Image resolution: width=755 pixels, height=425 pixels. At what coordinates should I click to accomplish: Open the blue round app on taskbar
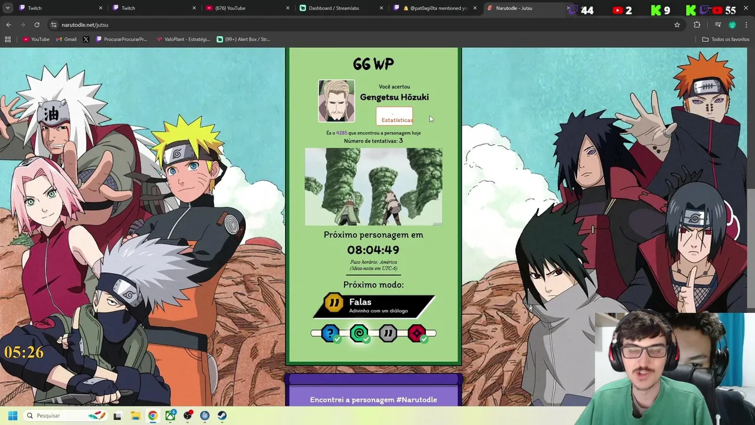click(205, 416)
